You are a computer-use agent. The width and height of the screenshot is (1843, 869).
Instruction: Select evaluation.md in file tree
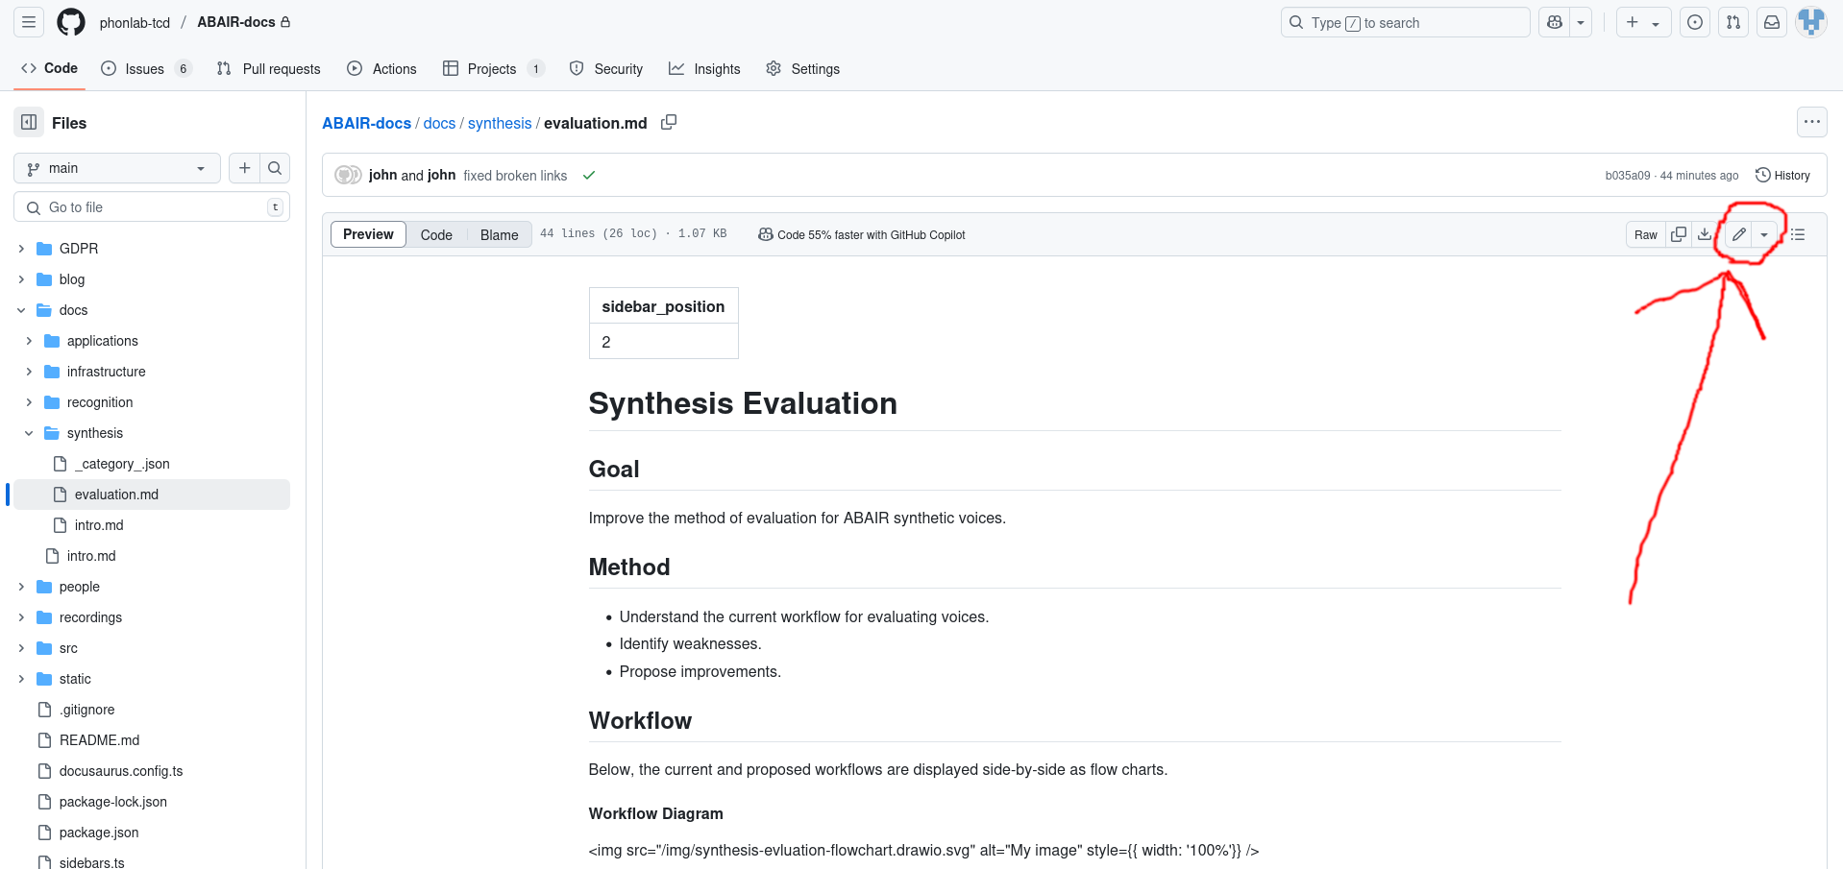pos(154,495)
